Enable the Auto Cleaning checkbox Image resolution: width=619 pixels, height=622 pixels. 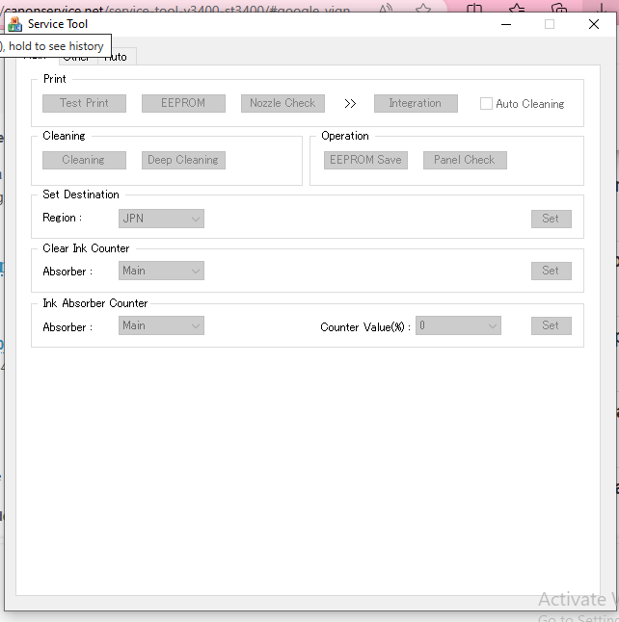[x=486, y=104]
